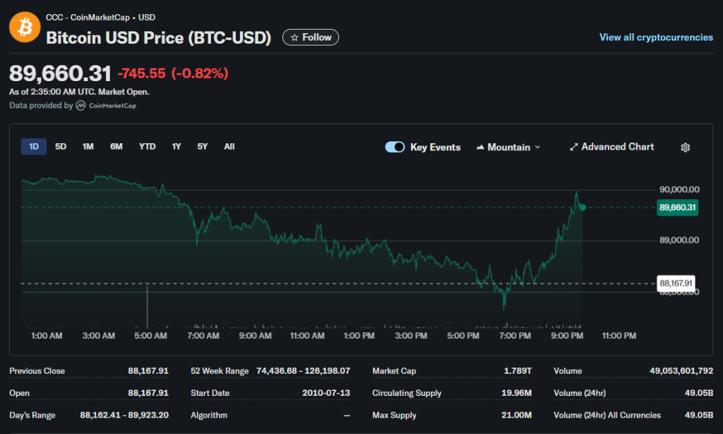Click the Advanced Chart expand arrows icon

click(x=573, y=147)
